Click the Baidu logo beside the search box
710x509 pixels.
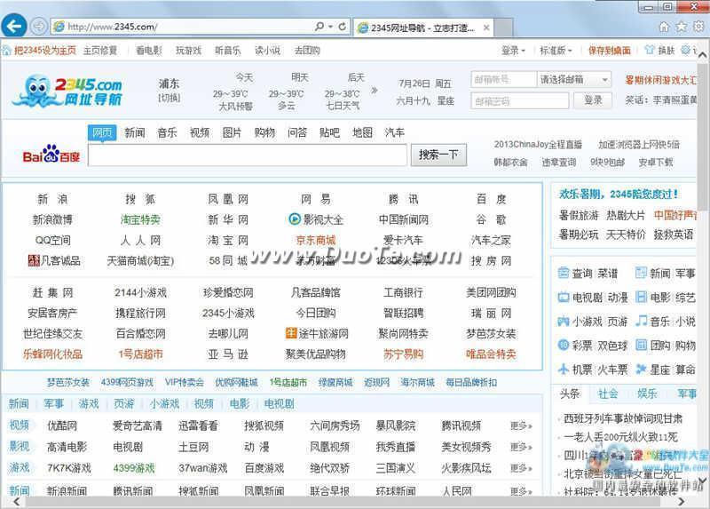click(51, 155)
